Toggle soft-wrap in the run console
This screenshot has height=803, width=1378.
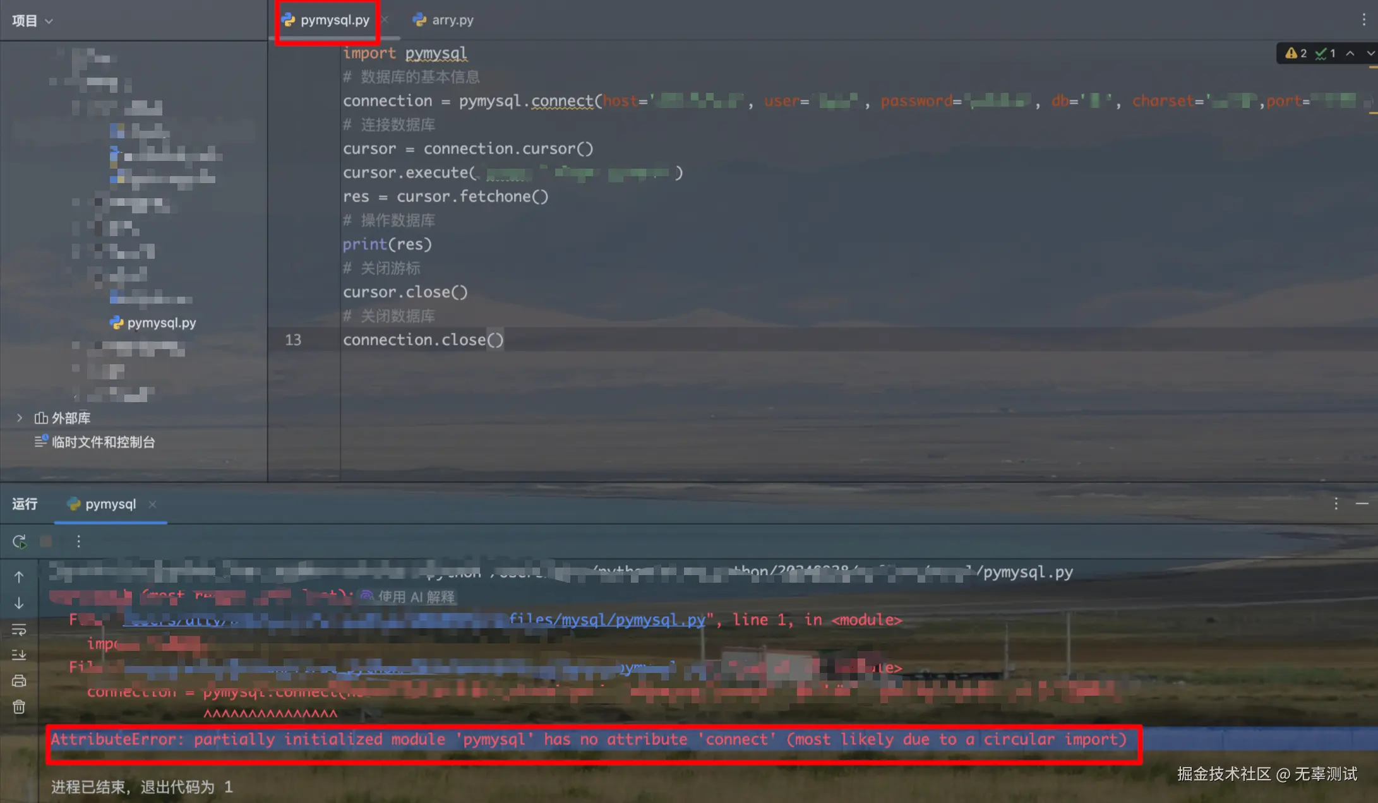pyautogui.click(x=19, y=629)
